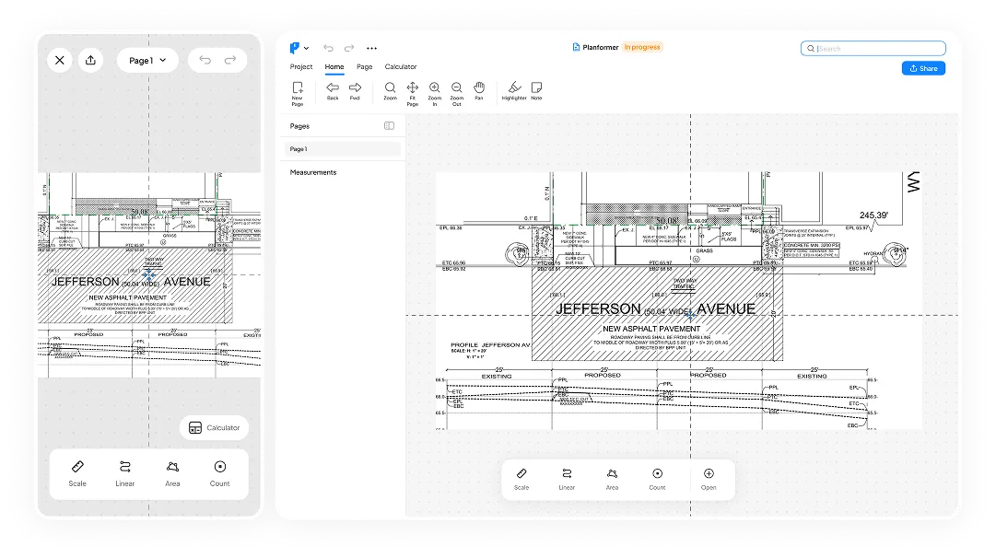Expand the Planformer logo dropdown menu
Viewport: 996px width, 558px height.
(299, 48)
